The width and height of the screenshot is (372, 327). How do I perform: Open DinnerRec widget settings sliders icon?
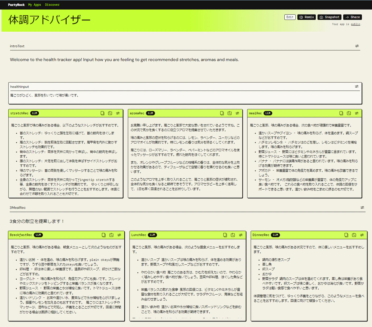362,235
